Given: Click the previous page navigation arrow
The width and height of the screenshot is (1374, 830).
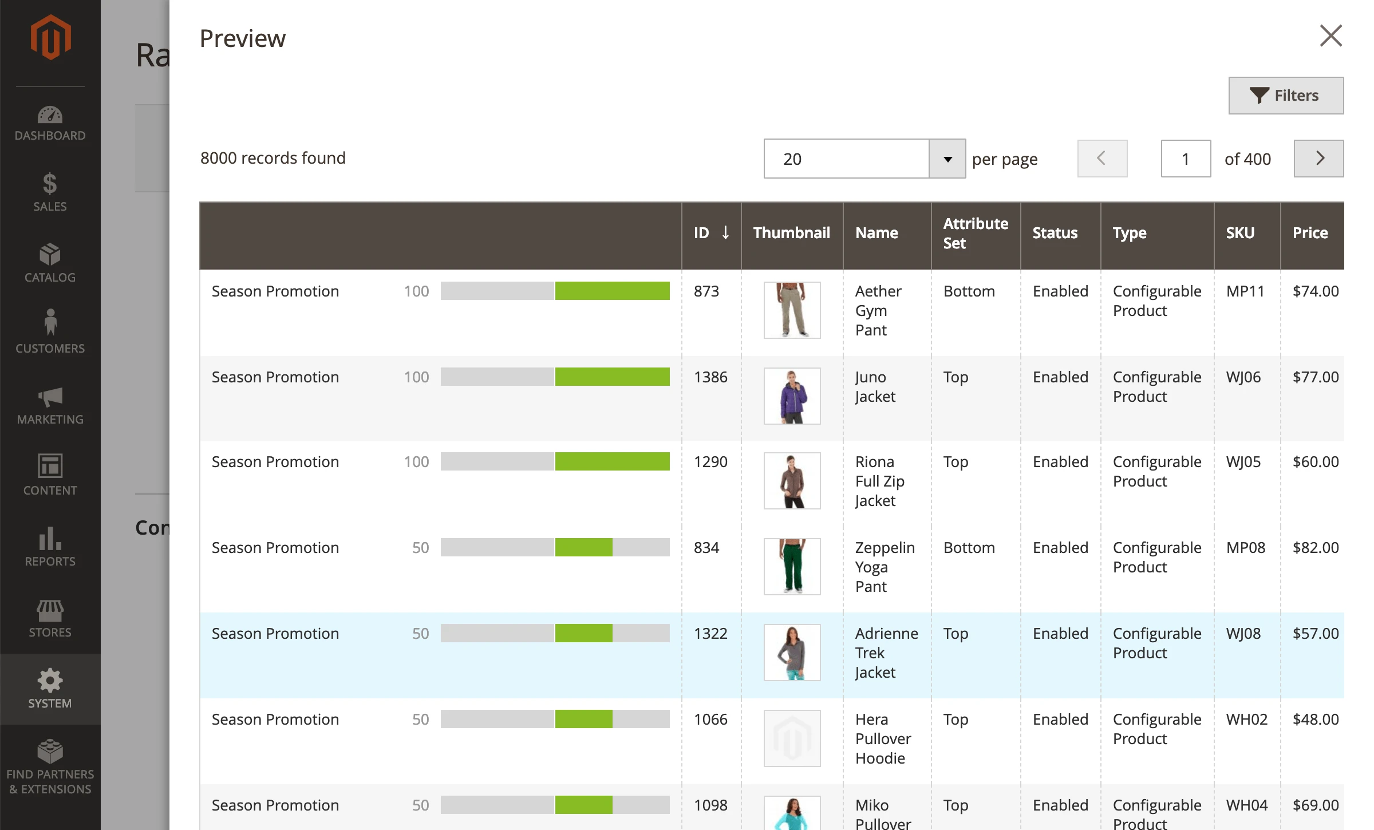Looking at the screenshot, I should tap(1101, 158).
